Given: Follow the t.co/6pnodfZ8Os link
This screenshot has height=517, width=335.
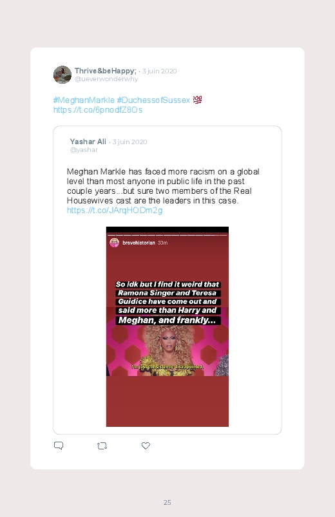Looking at the screenshot, I should 98,110.
